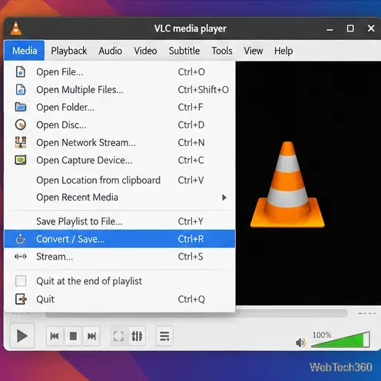
Task: Mute audio with the speaker icon
Action: point(300,343)
